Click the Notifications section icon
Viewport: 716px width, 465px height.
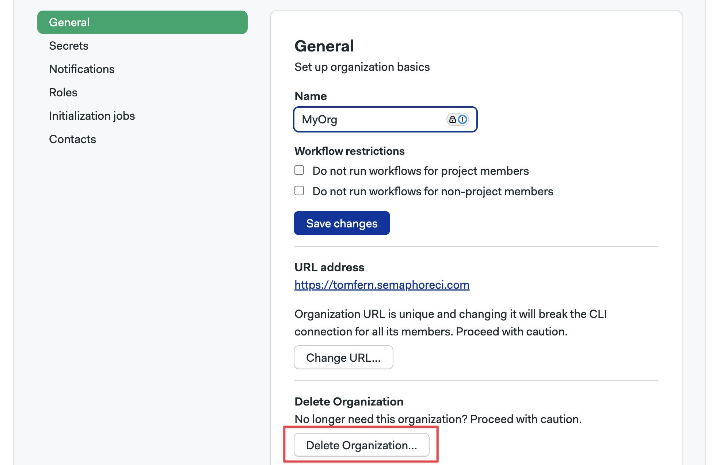coord(81,68)
